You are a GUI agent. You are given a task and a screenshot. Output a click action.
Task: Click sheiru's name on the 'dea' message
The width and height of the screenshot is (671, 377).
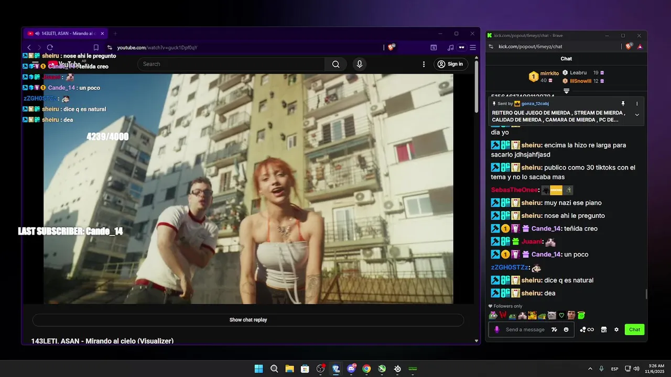pos(532,293)
